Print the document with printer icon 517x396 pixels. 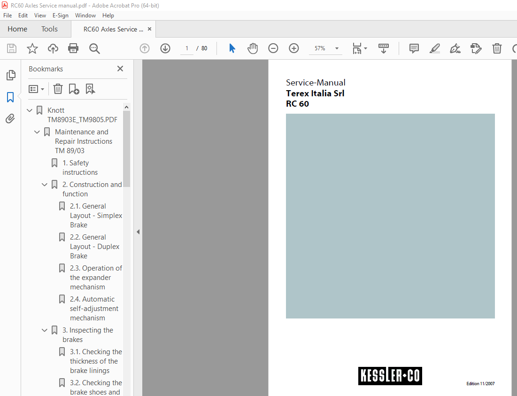point(73,48)
